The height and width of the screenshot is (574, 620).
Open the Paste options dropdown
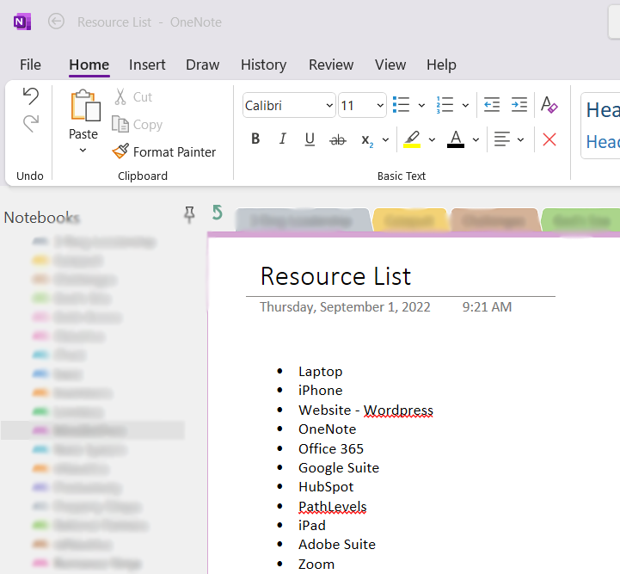[83, 151]
